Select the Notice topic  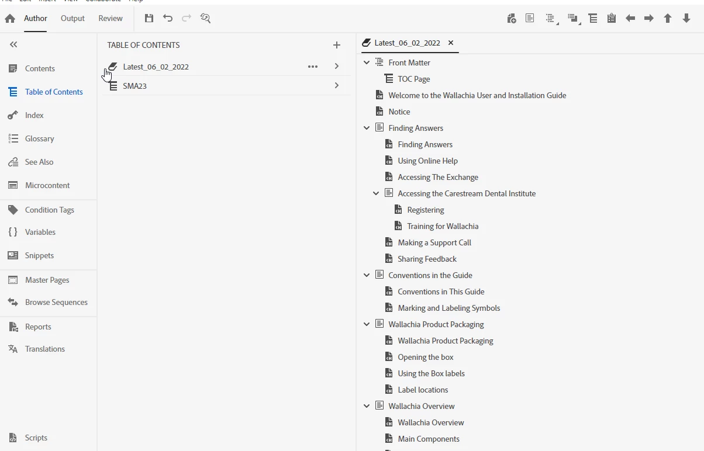coord(399,112)
